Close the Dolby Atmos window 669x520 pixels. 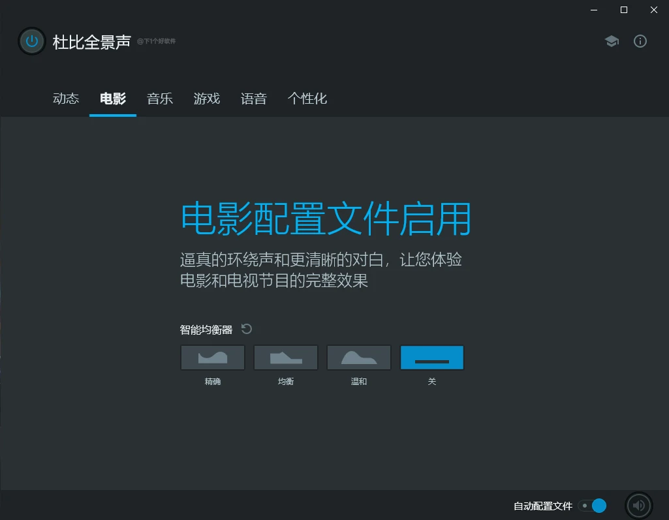[x=653, y=10]
